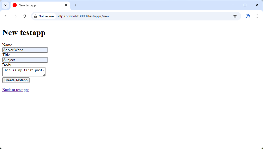Screen dimensions: 263x149
Task: Select the New testapp browser tab
Action: click(36, 5)
